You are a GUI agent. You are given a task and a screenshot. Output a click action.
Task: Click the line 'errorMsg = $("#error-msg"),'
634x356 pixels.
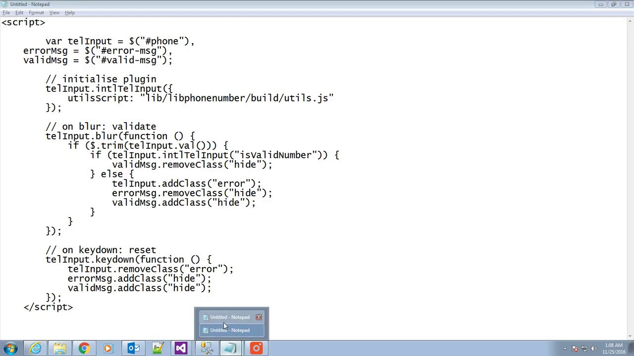98,51
